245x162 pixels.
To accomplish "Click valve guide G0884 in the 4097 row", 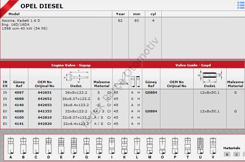I will [151, 92].
